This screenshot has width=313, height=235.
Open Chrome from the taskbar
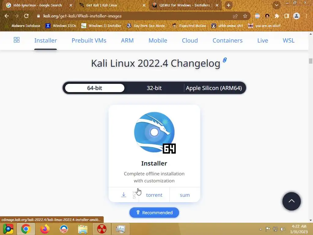click(x=26, y=229)
